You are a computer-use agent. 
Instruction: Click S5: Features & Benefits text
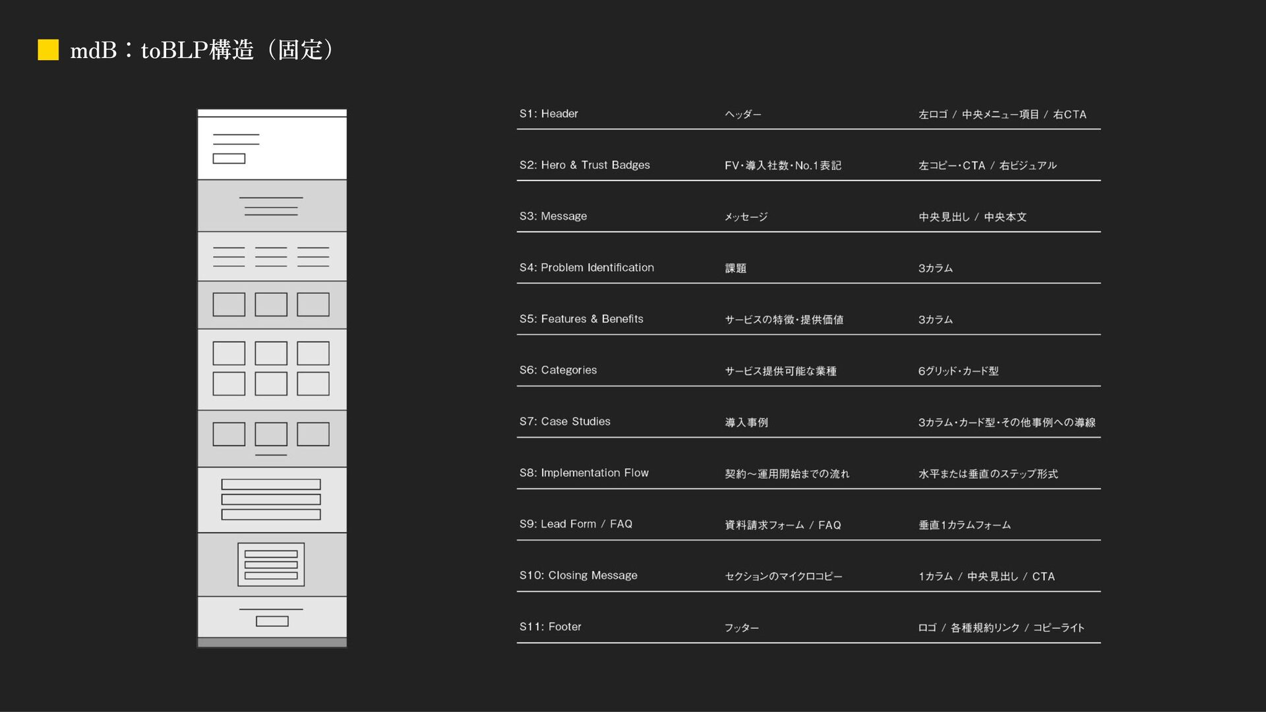(581, 319)
